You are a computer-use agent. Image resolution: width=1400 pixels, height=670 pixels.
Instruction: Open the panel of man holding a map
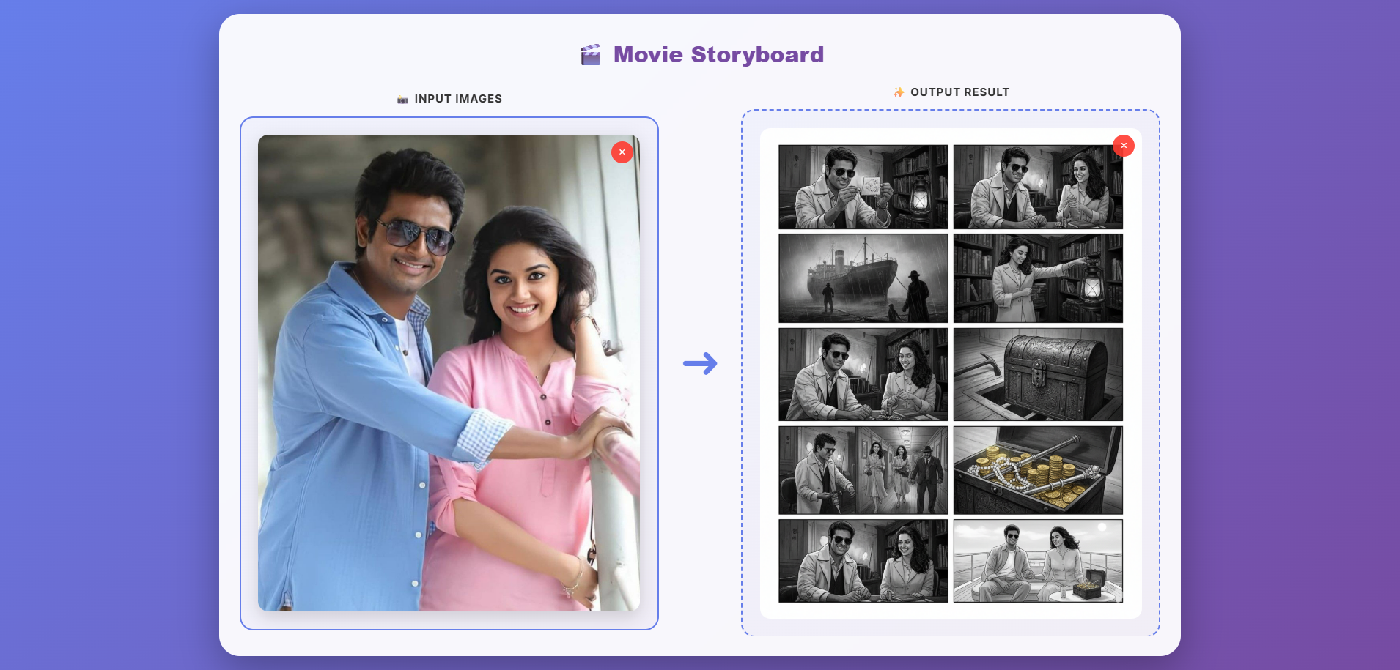tap(863, 187)
